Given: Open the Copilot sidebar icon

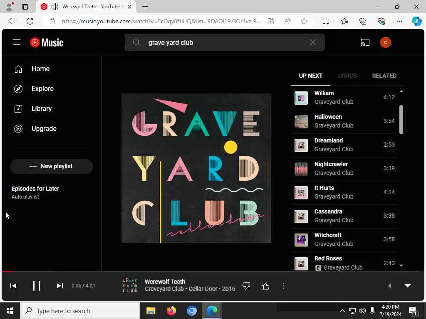Looking at the screenshot, I should pos(416,21).
